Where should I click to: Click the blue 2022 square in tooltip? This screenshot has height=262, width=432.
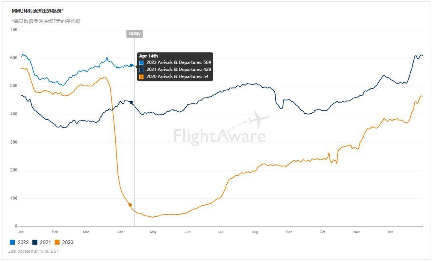(142, 63)
